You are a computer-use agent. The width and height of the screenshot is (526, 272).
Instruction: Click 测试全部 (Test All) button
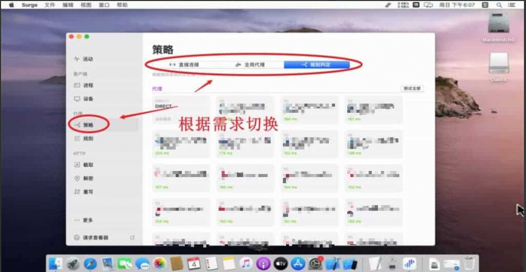pyautogui.click(x=412, y=88)
